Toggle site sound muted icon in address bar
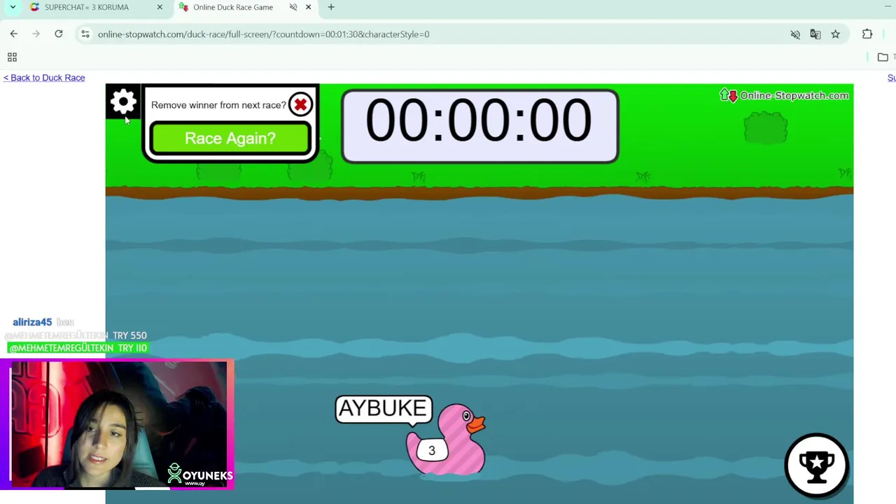Viewport: 896px width, 504px height. (795, 34)
